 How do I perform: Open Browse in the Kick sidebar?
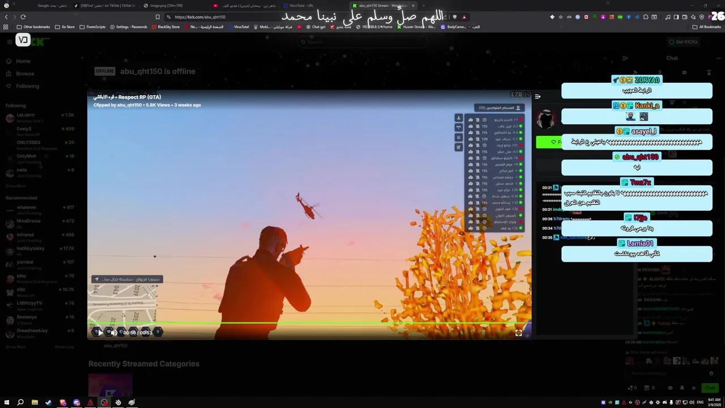click(25, 74)
